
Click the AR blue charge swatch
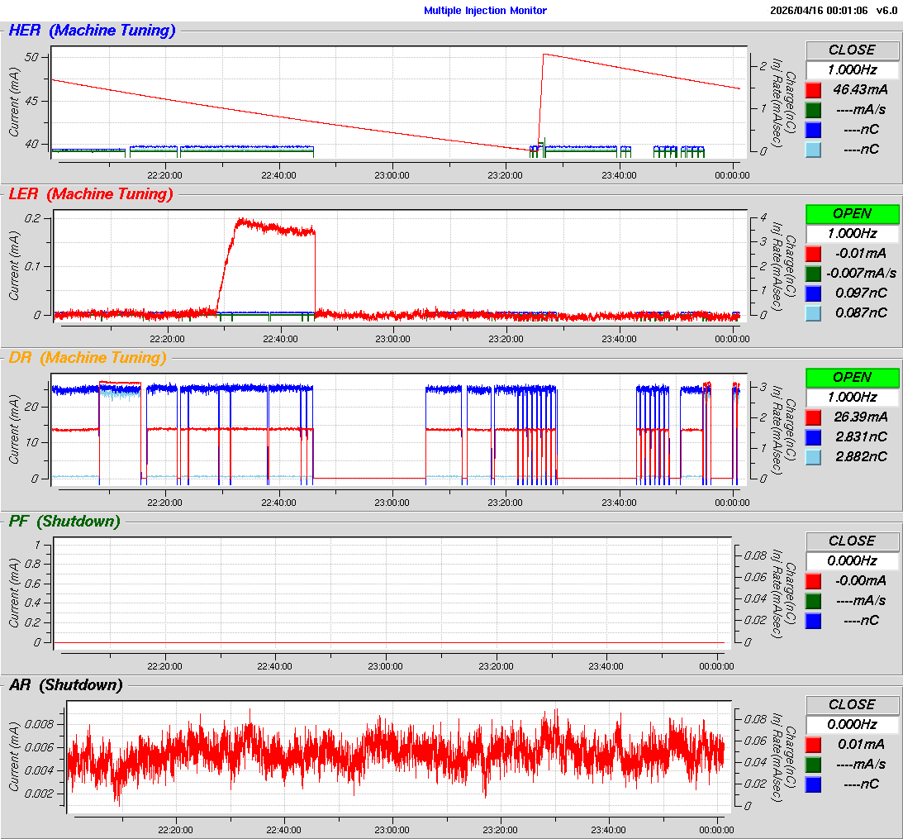coord(813,784)
